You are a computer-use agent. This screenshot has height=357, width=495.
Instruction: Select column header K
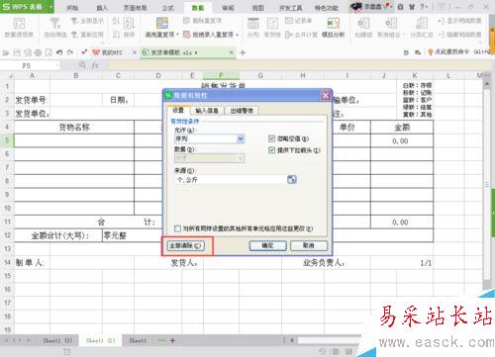click(x=415, y=75)
